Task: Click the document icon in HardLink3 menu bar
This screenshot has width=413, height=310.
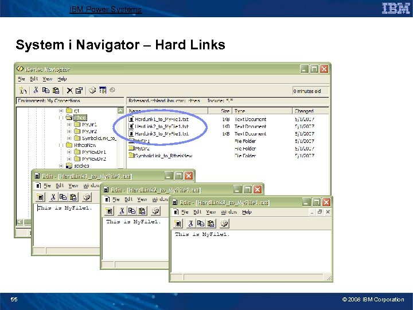Action: pos(176,212)
